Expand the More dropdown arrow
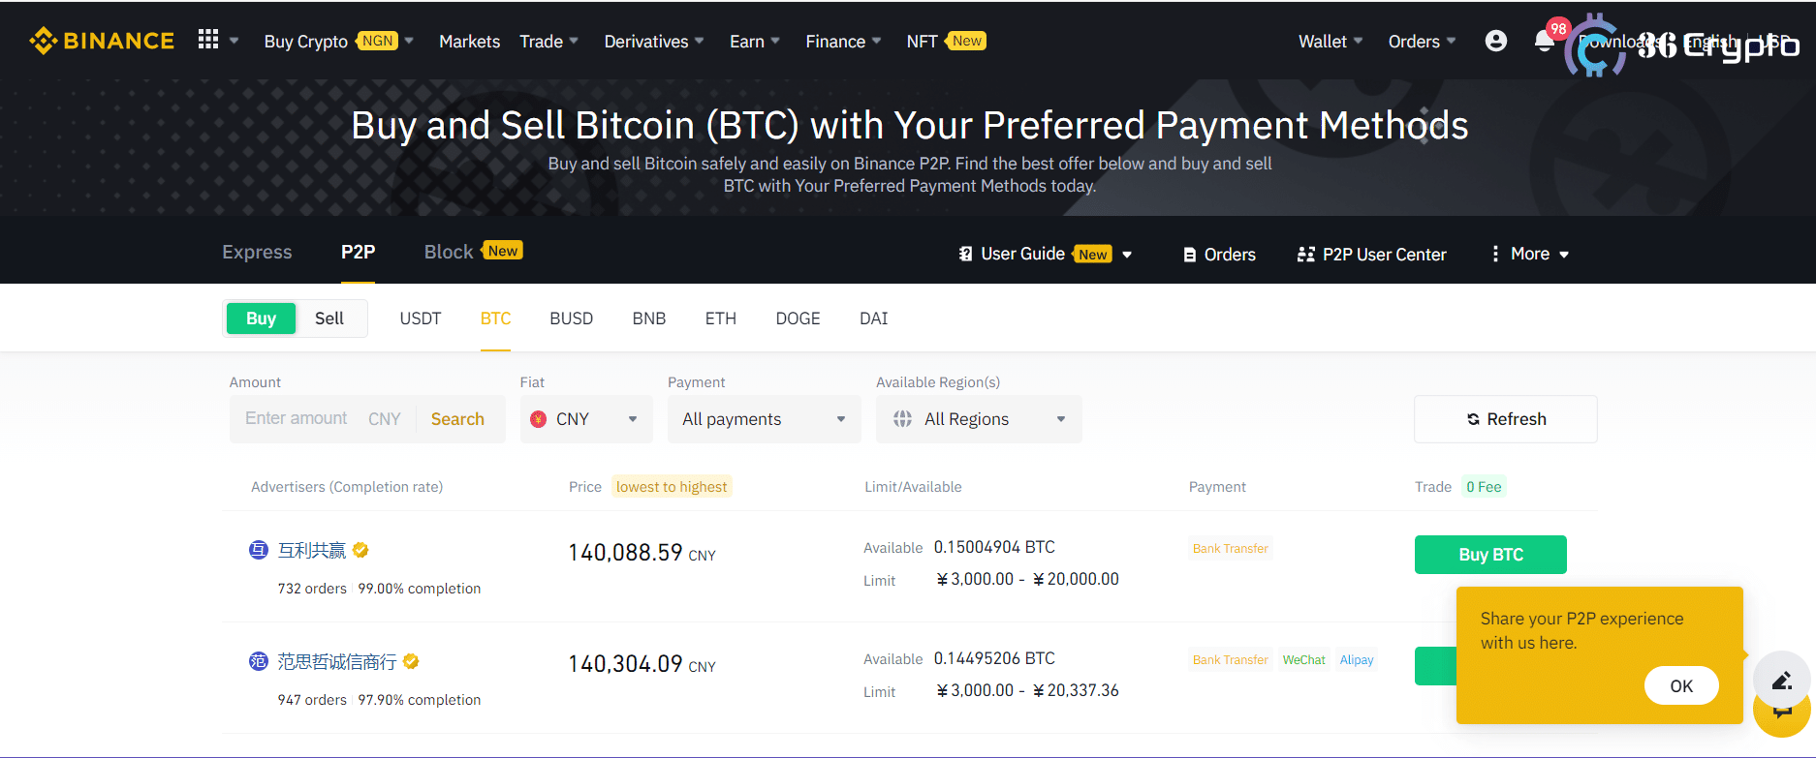The image size is (1816, 758). coord(1564,255)
